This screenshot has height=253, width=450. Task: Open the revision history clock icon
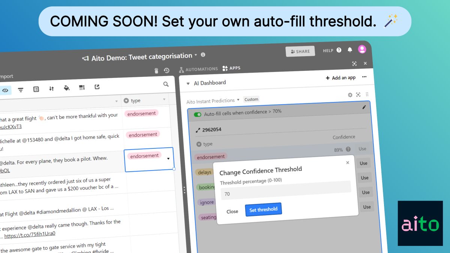(x=166, y=70)
